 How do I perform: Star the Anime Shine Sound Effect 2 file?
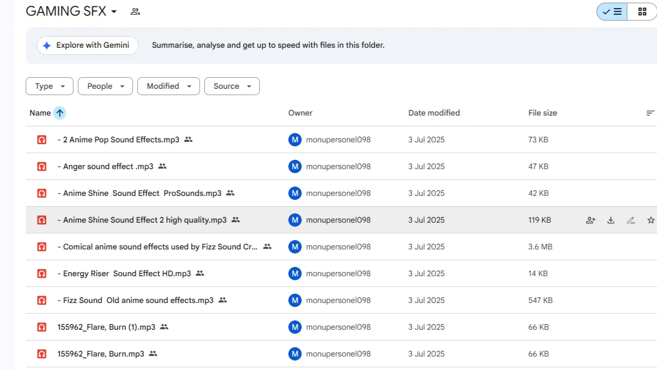(650, 220)
